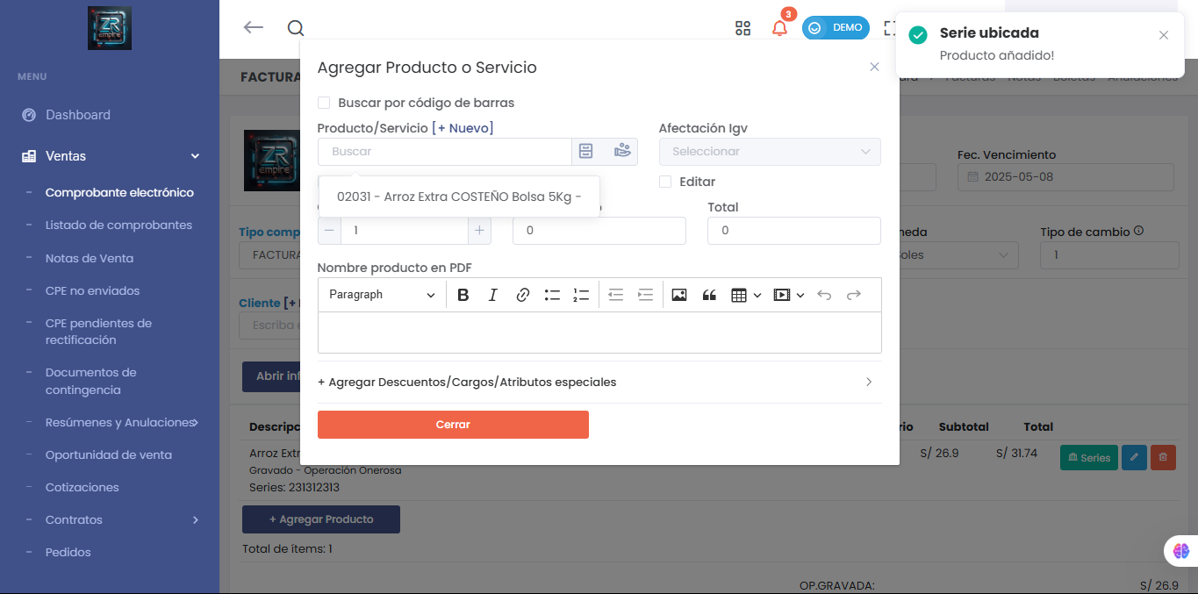Click the insert image icon

pos(678,295)
